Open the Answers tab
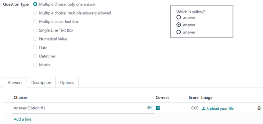This screenshot has height=124, width=263. click(x=15, y=83)
